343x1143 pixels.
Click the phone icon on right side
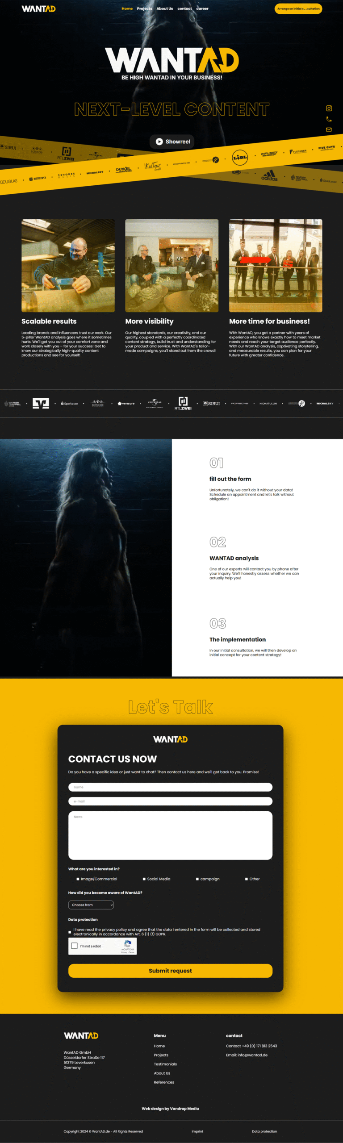329,119
